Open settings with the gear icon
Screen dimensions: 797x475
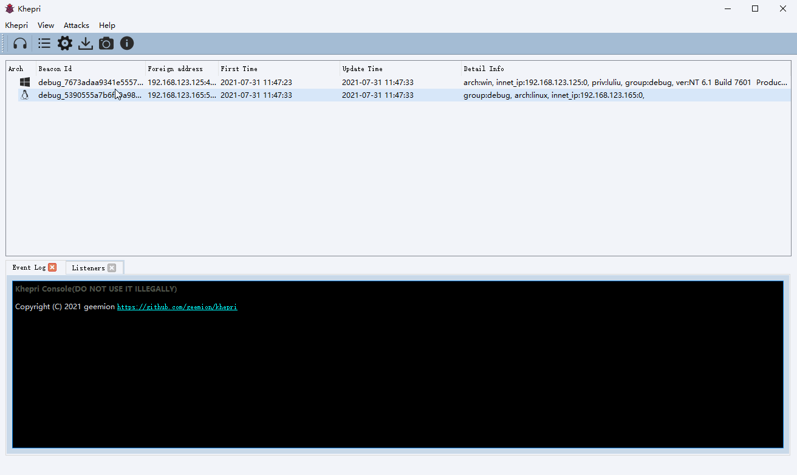65,43
